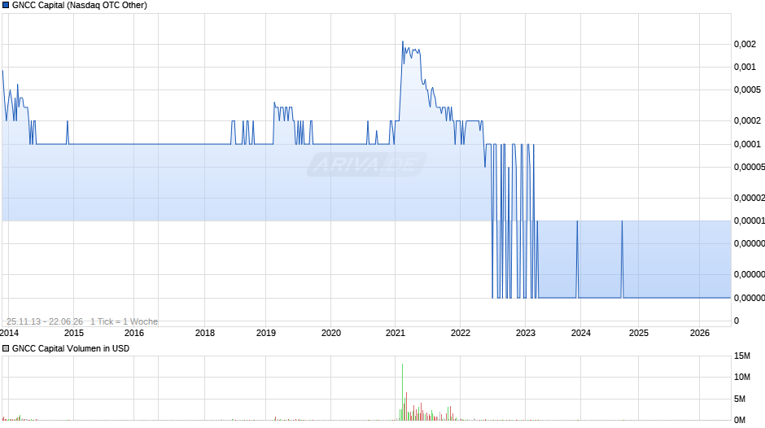The image size is (765, 428).
Task: Click the 0,0005 price axis label
Action: 747,90
